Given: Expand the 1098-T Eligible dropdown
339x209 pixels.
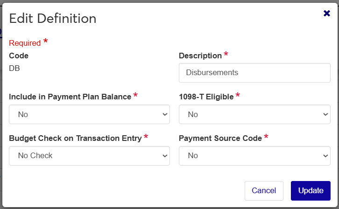Looking at the screenshot, I should 254,114.
